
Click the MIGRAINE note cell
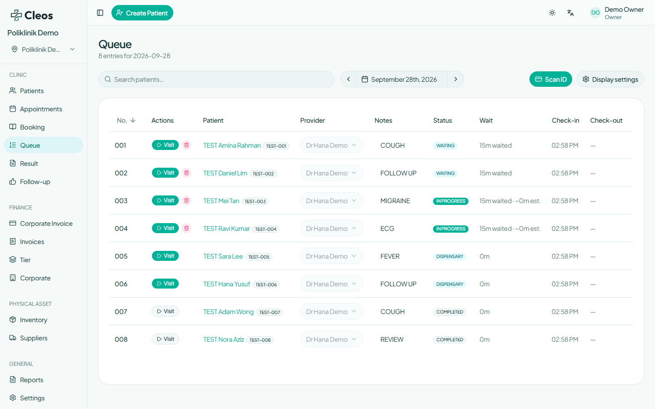point(395,201)
